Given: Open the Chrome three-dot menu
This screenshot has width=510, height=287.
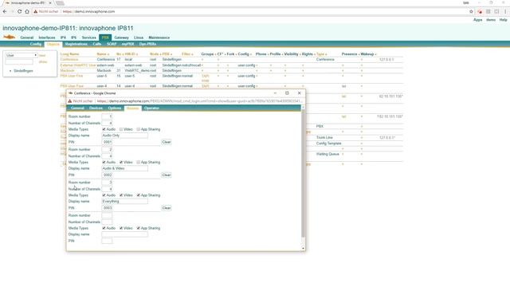Looking at the screenshot, I should pos(505,11).
